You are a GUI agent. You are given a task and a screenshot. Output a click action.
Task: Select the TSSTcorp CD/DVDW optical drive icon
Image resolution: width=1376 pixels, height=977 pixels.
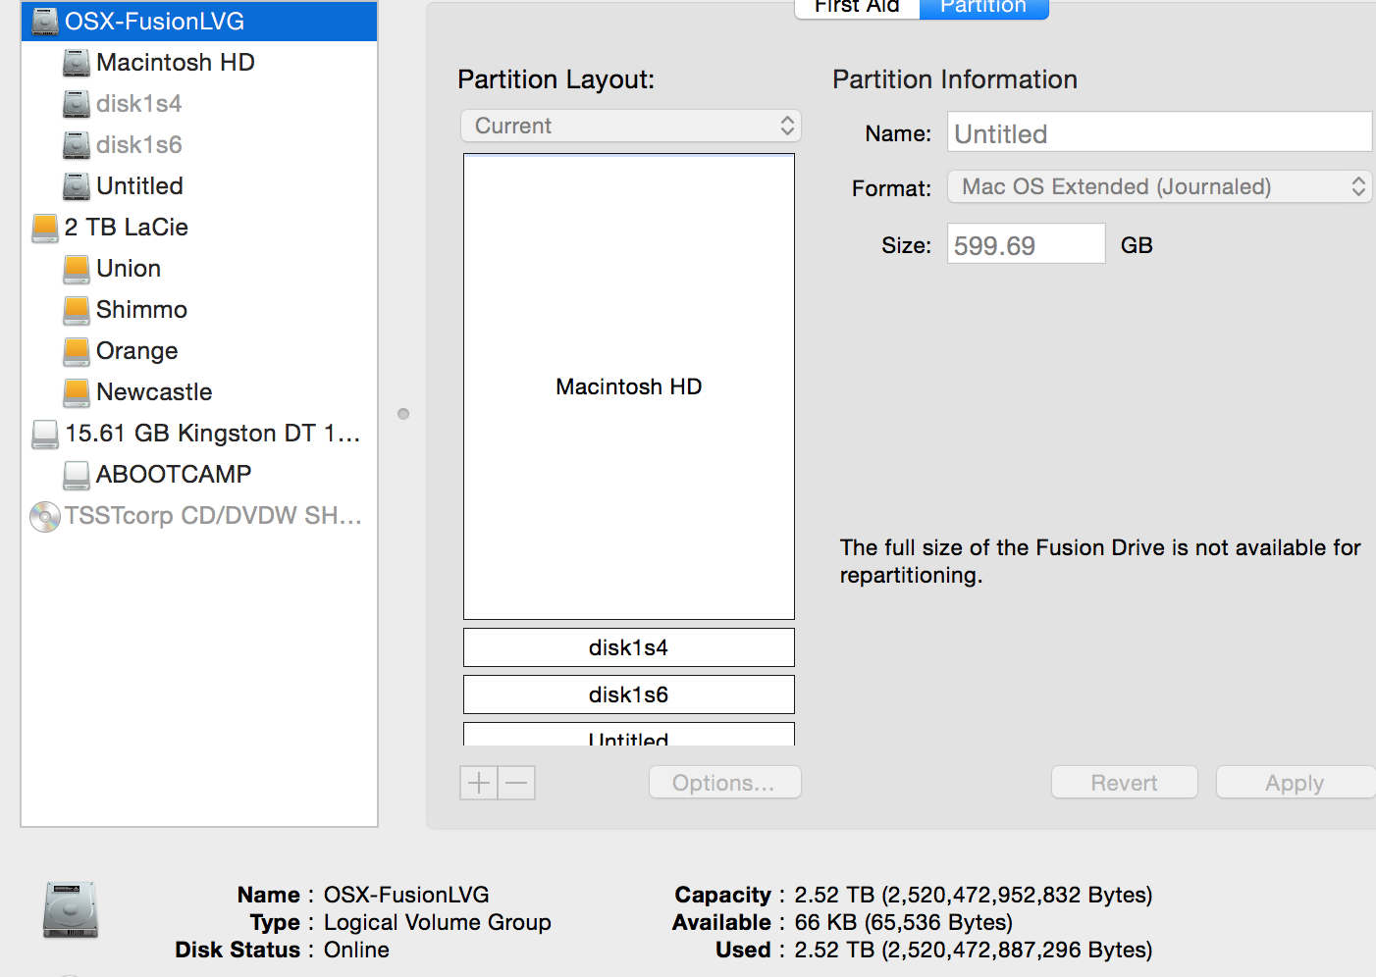click(45, 516)
